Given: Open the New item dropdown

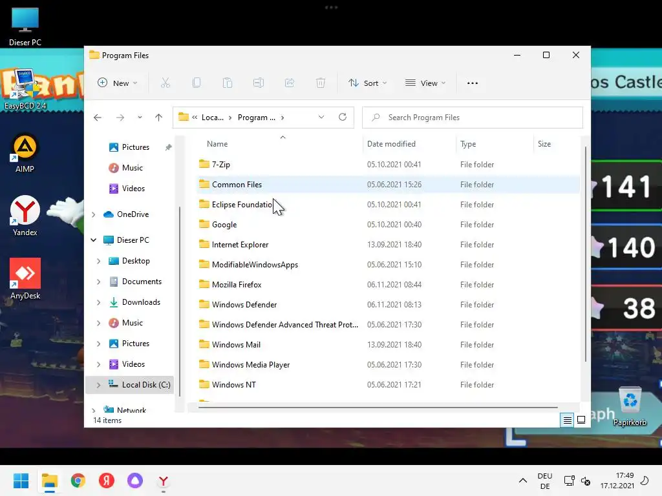Looking at the screenshot, I should (118, 83).
